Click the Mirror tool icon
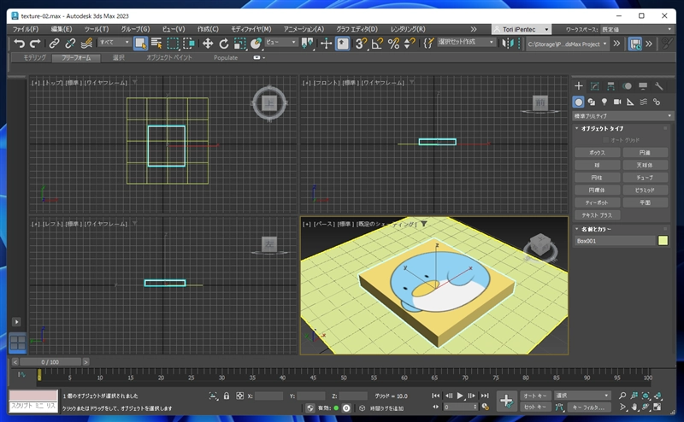 [x=508, y=44]
